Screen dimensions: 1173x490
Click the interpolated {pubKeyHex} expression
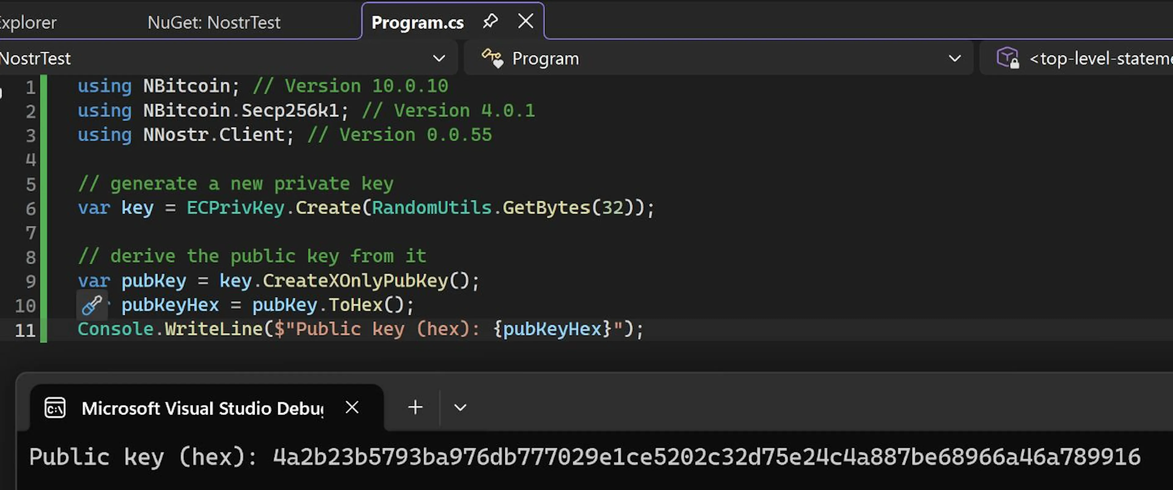click(552, 329)
